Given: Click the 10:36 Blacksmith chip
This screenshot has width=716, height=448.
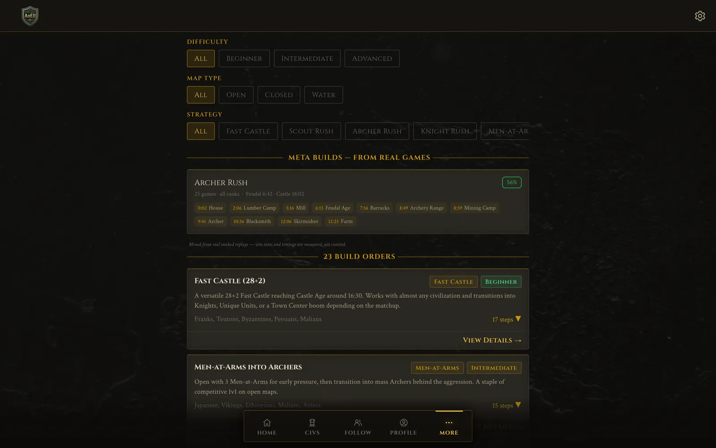Looking at the screenshot, I should coord(252,221).
